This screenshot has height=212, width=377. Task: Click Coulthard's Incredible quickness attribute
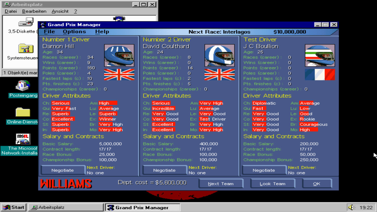[x=163, y=108]
